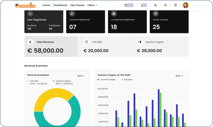The image size is (213, 127).
Task: Open the language translation icon
Action: coord(156,5)
